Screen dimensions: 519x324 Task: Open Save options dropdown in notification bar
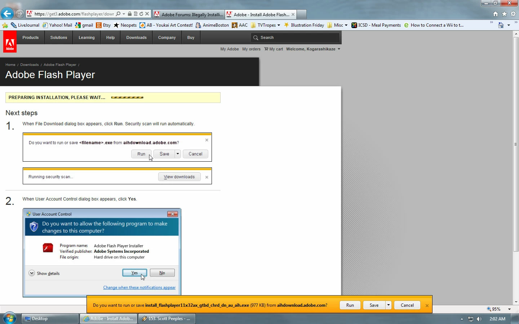[388, 305]
